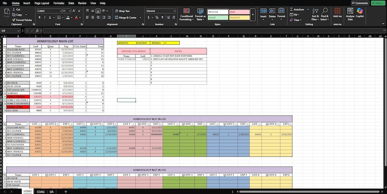Open the General number format dropdown
The image size is (387, 194).
[174, 11]
